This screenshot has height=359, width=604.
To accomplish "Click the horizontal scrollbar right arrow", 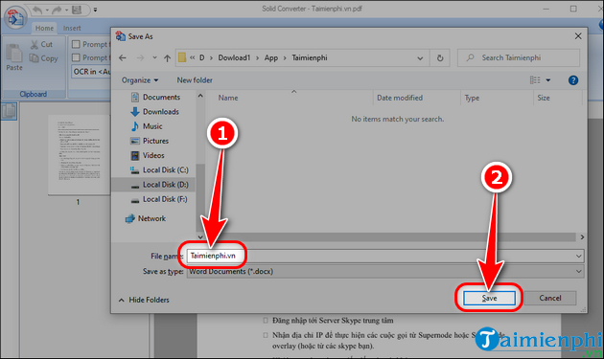I will (582, 237).
